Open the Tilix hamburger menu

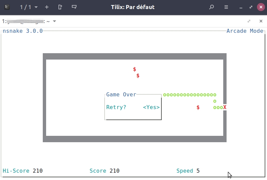(x=226, y=7)
